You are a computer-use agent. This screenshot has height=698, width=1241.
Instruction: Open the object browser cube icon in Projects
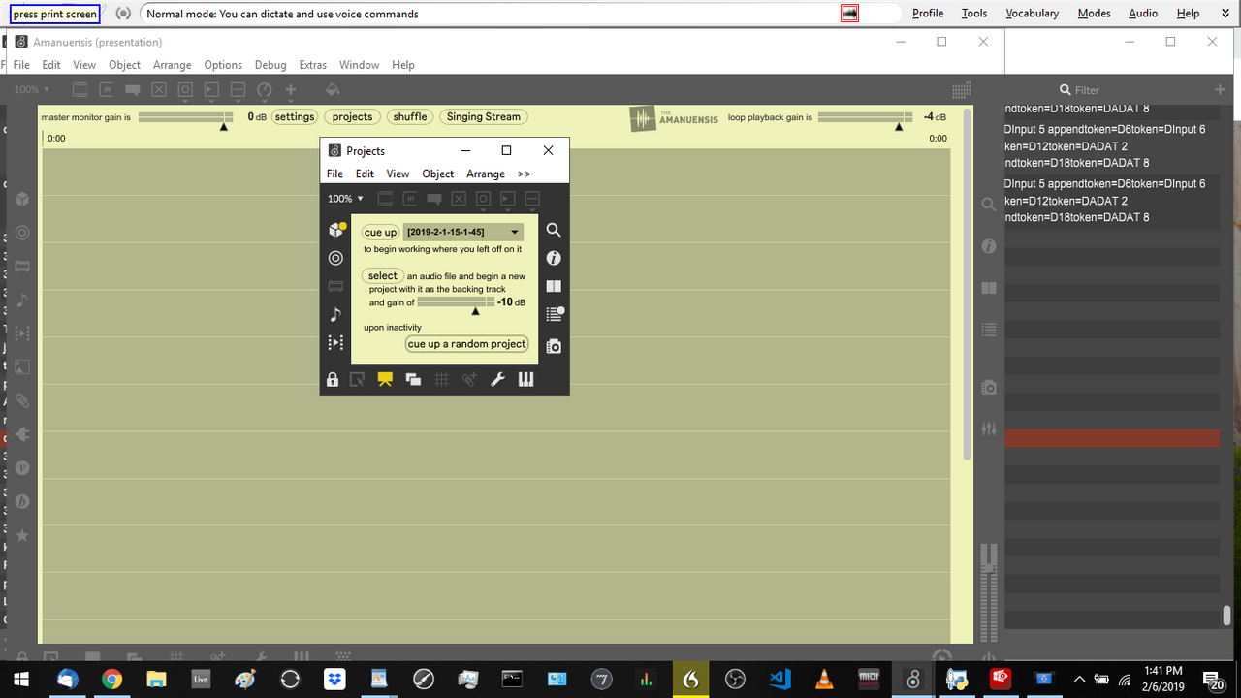[x=336, y=230]
